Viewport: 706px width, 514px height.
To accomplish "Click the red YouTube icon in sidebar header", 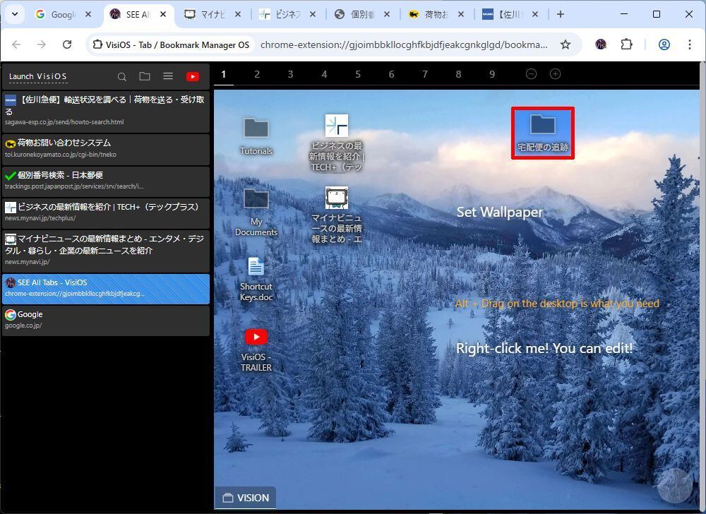I will [x=193, y=76].
